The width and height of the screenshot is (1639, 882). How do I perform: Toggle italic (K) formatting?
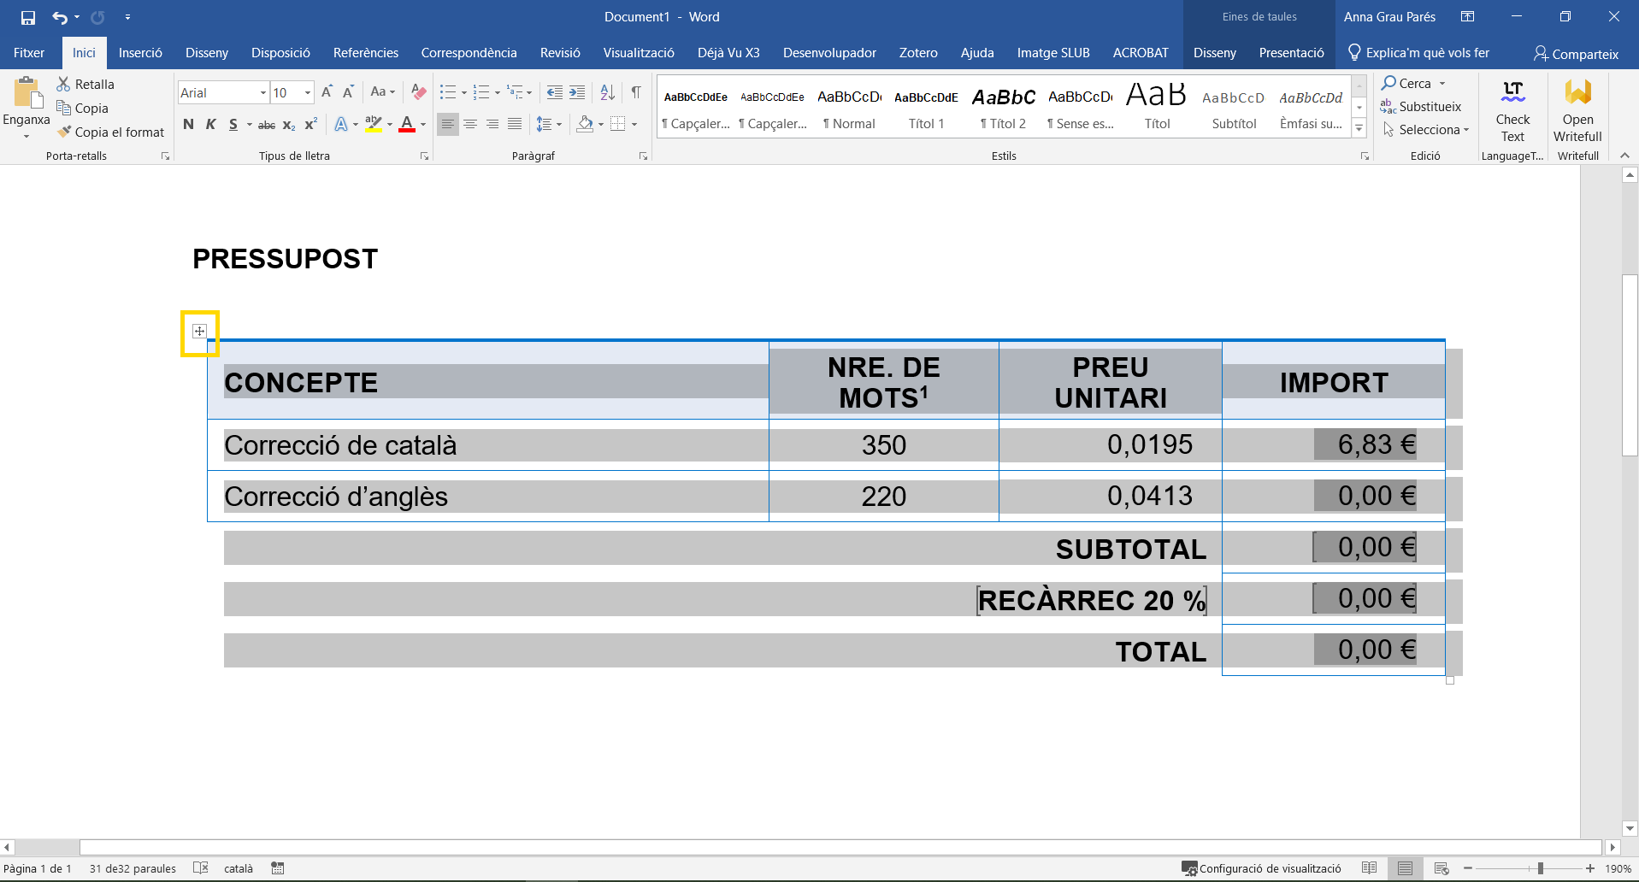pos(210,125)
